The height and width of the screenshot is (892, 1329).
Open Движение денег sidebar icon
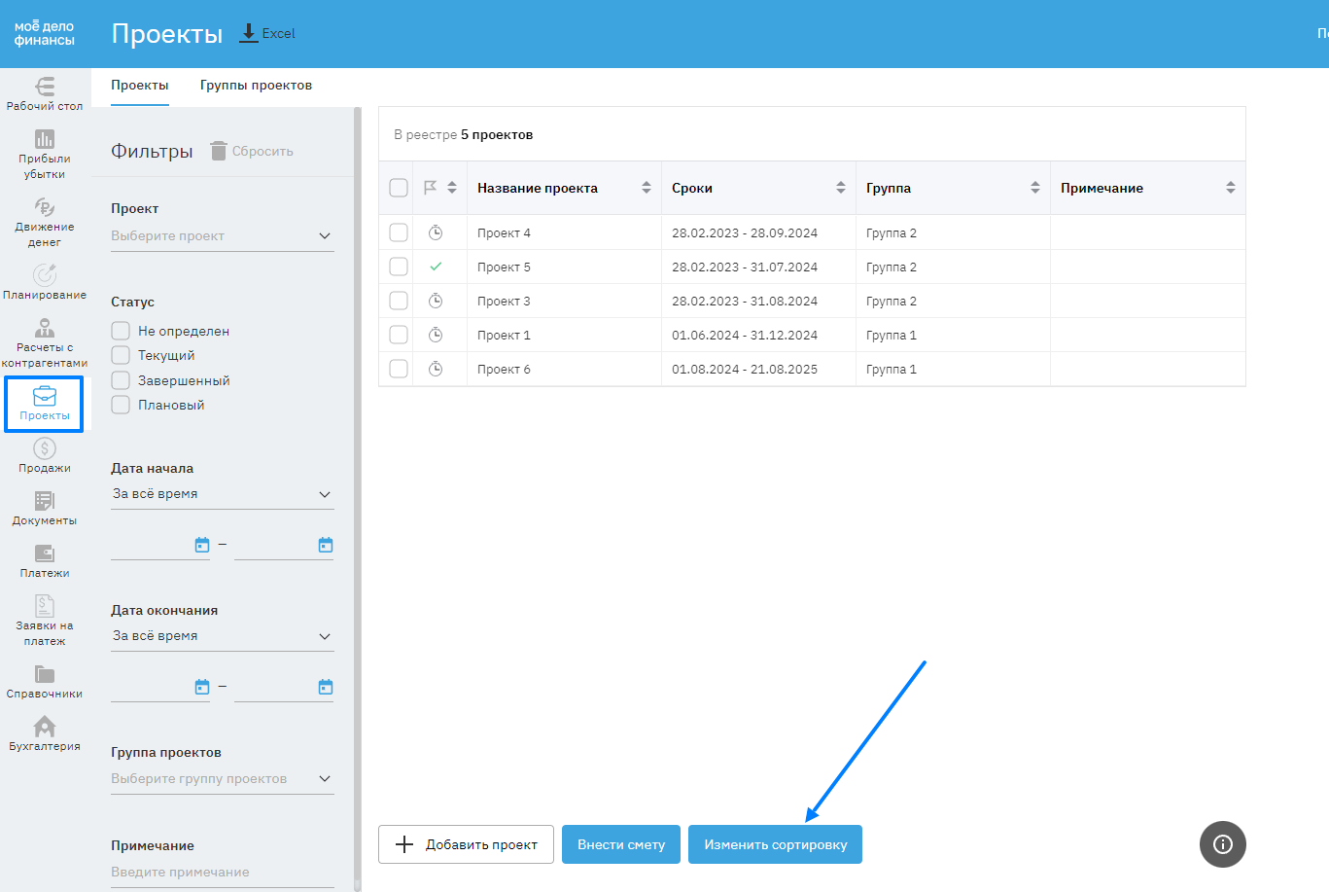point(45,222)
